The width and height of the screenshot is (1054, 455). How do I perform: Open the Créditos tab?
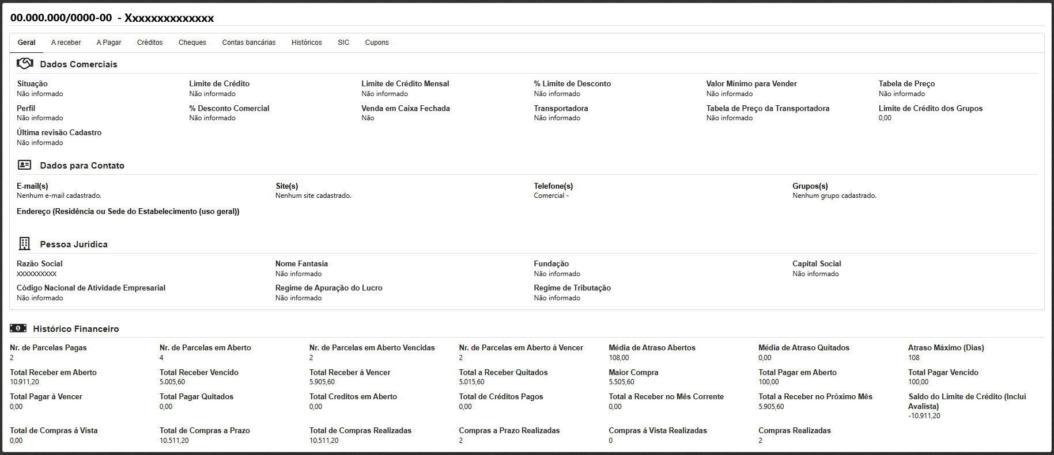(x=150, y=43)
